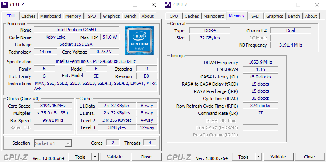Click Tools button in right window
The height and width of the screenshot is (162, 326).
pos(243,157)
